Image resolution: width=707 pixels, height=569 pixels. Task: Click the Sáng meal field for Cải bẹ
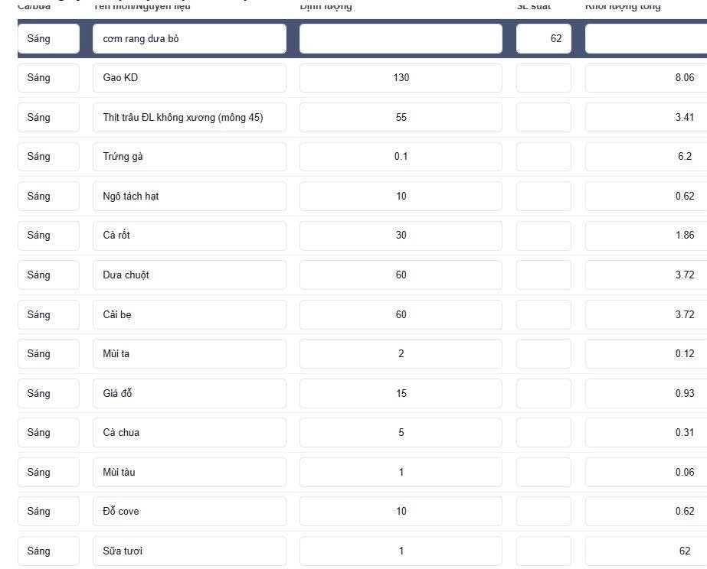point(49,314)
